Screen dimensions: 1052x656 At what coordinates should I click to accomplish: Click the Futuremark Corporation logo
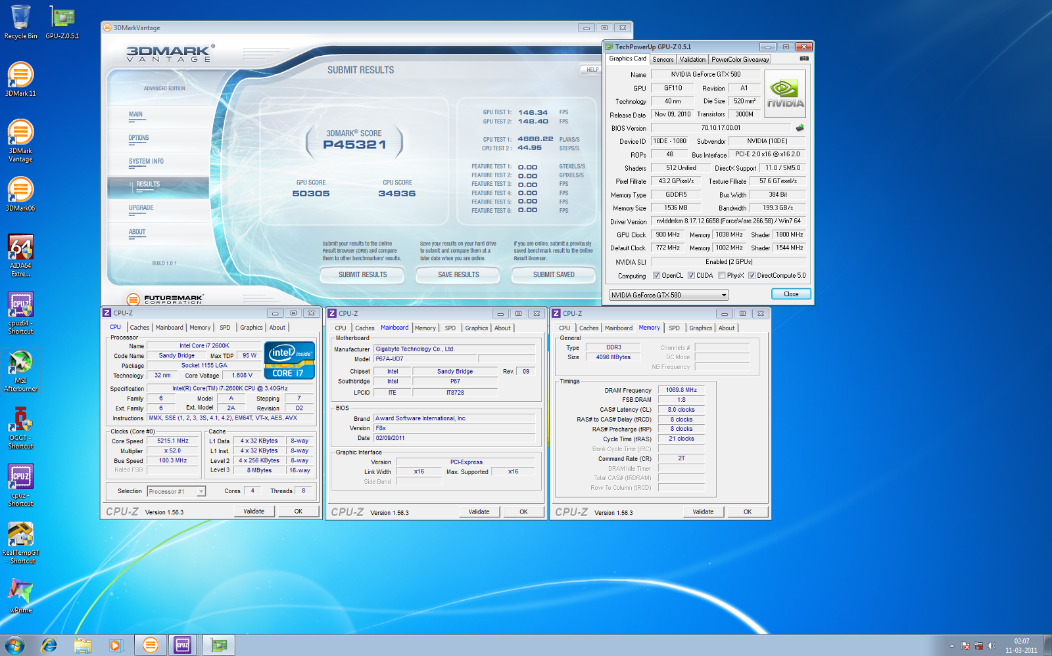(165, 299)
